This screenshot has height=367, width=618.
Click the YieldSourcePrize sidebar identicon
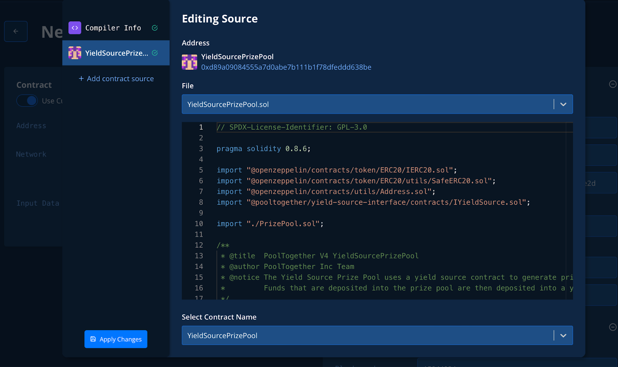[75, 53]
